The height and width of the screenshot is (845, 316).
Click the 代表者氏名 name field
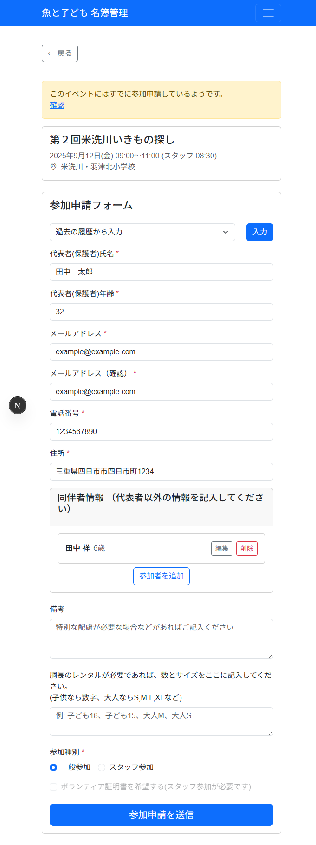click(161, 272)
